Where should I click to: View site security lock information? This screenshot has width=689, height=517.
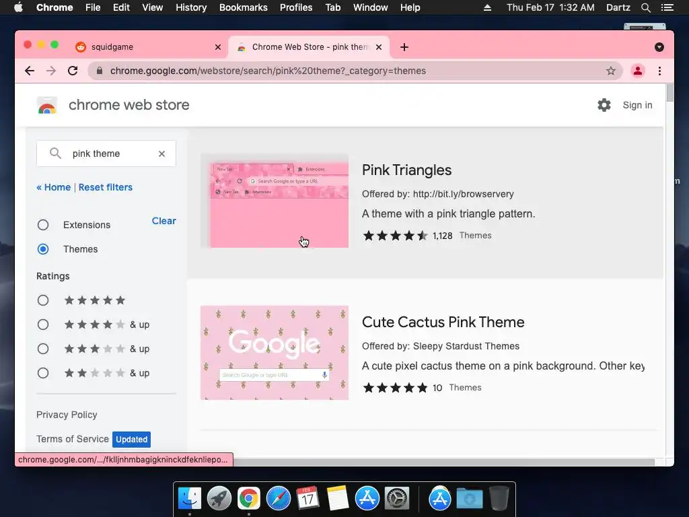pos(100,71)
